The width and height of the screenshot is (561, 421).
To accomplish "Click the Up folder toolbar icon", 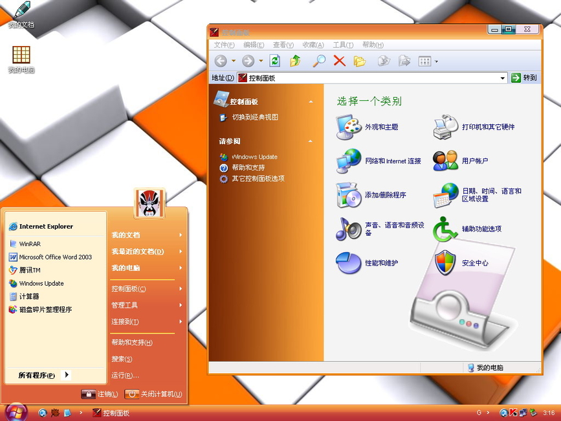I will [295, 61].
